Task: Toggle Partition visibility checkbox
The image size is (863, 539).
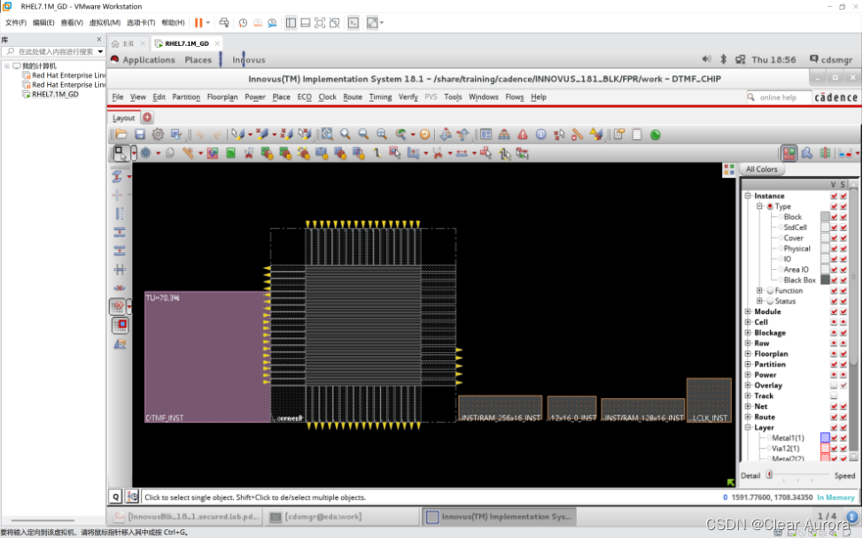Action: click(x=834, y=364)
